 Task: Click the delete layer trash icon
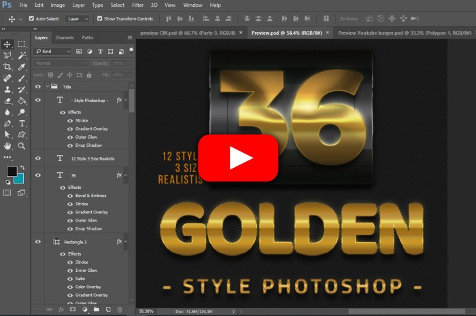(x=120, y=309)
